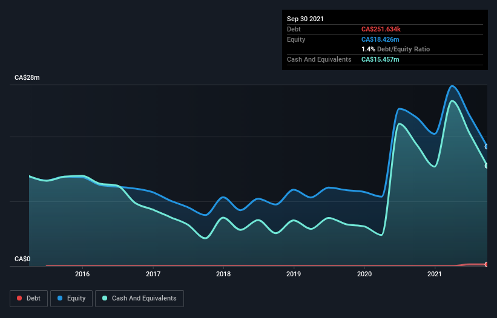Select the red Debt endpoint marker
This screenshot has width=497, height=318.
487,264
